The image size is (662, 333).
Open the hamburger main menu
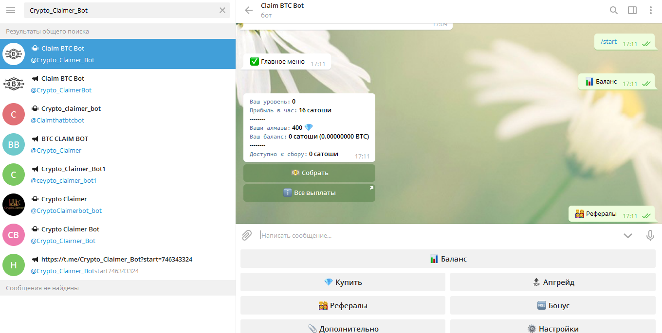coord(11,10)
